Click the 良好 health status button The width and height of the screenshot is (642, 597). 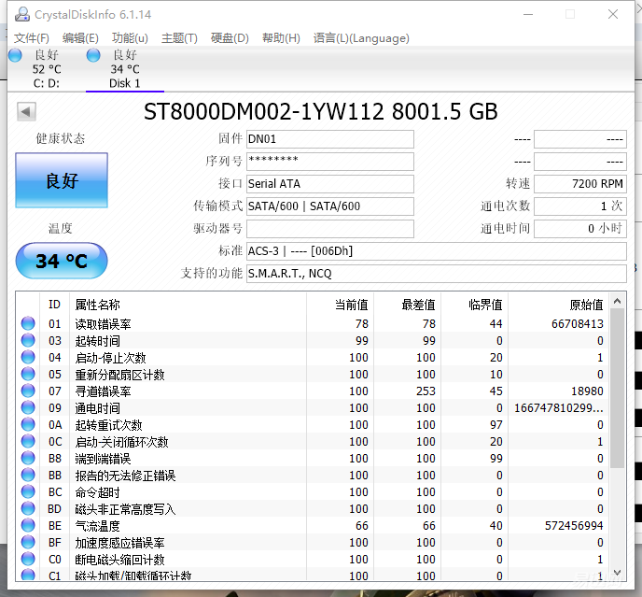tap(62, 180)
